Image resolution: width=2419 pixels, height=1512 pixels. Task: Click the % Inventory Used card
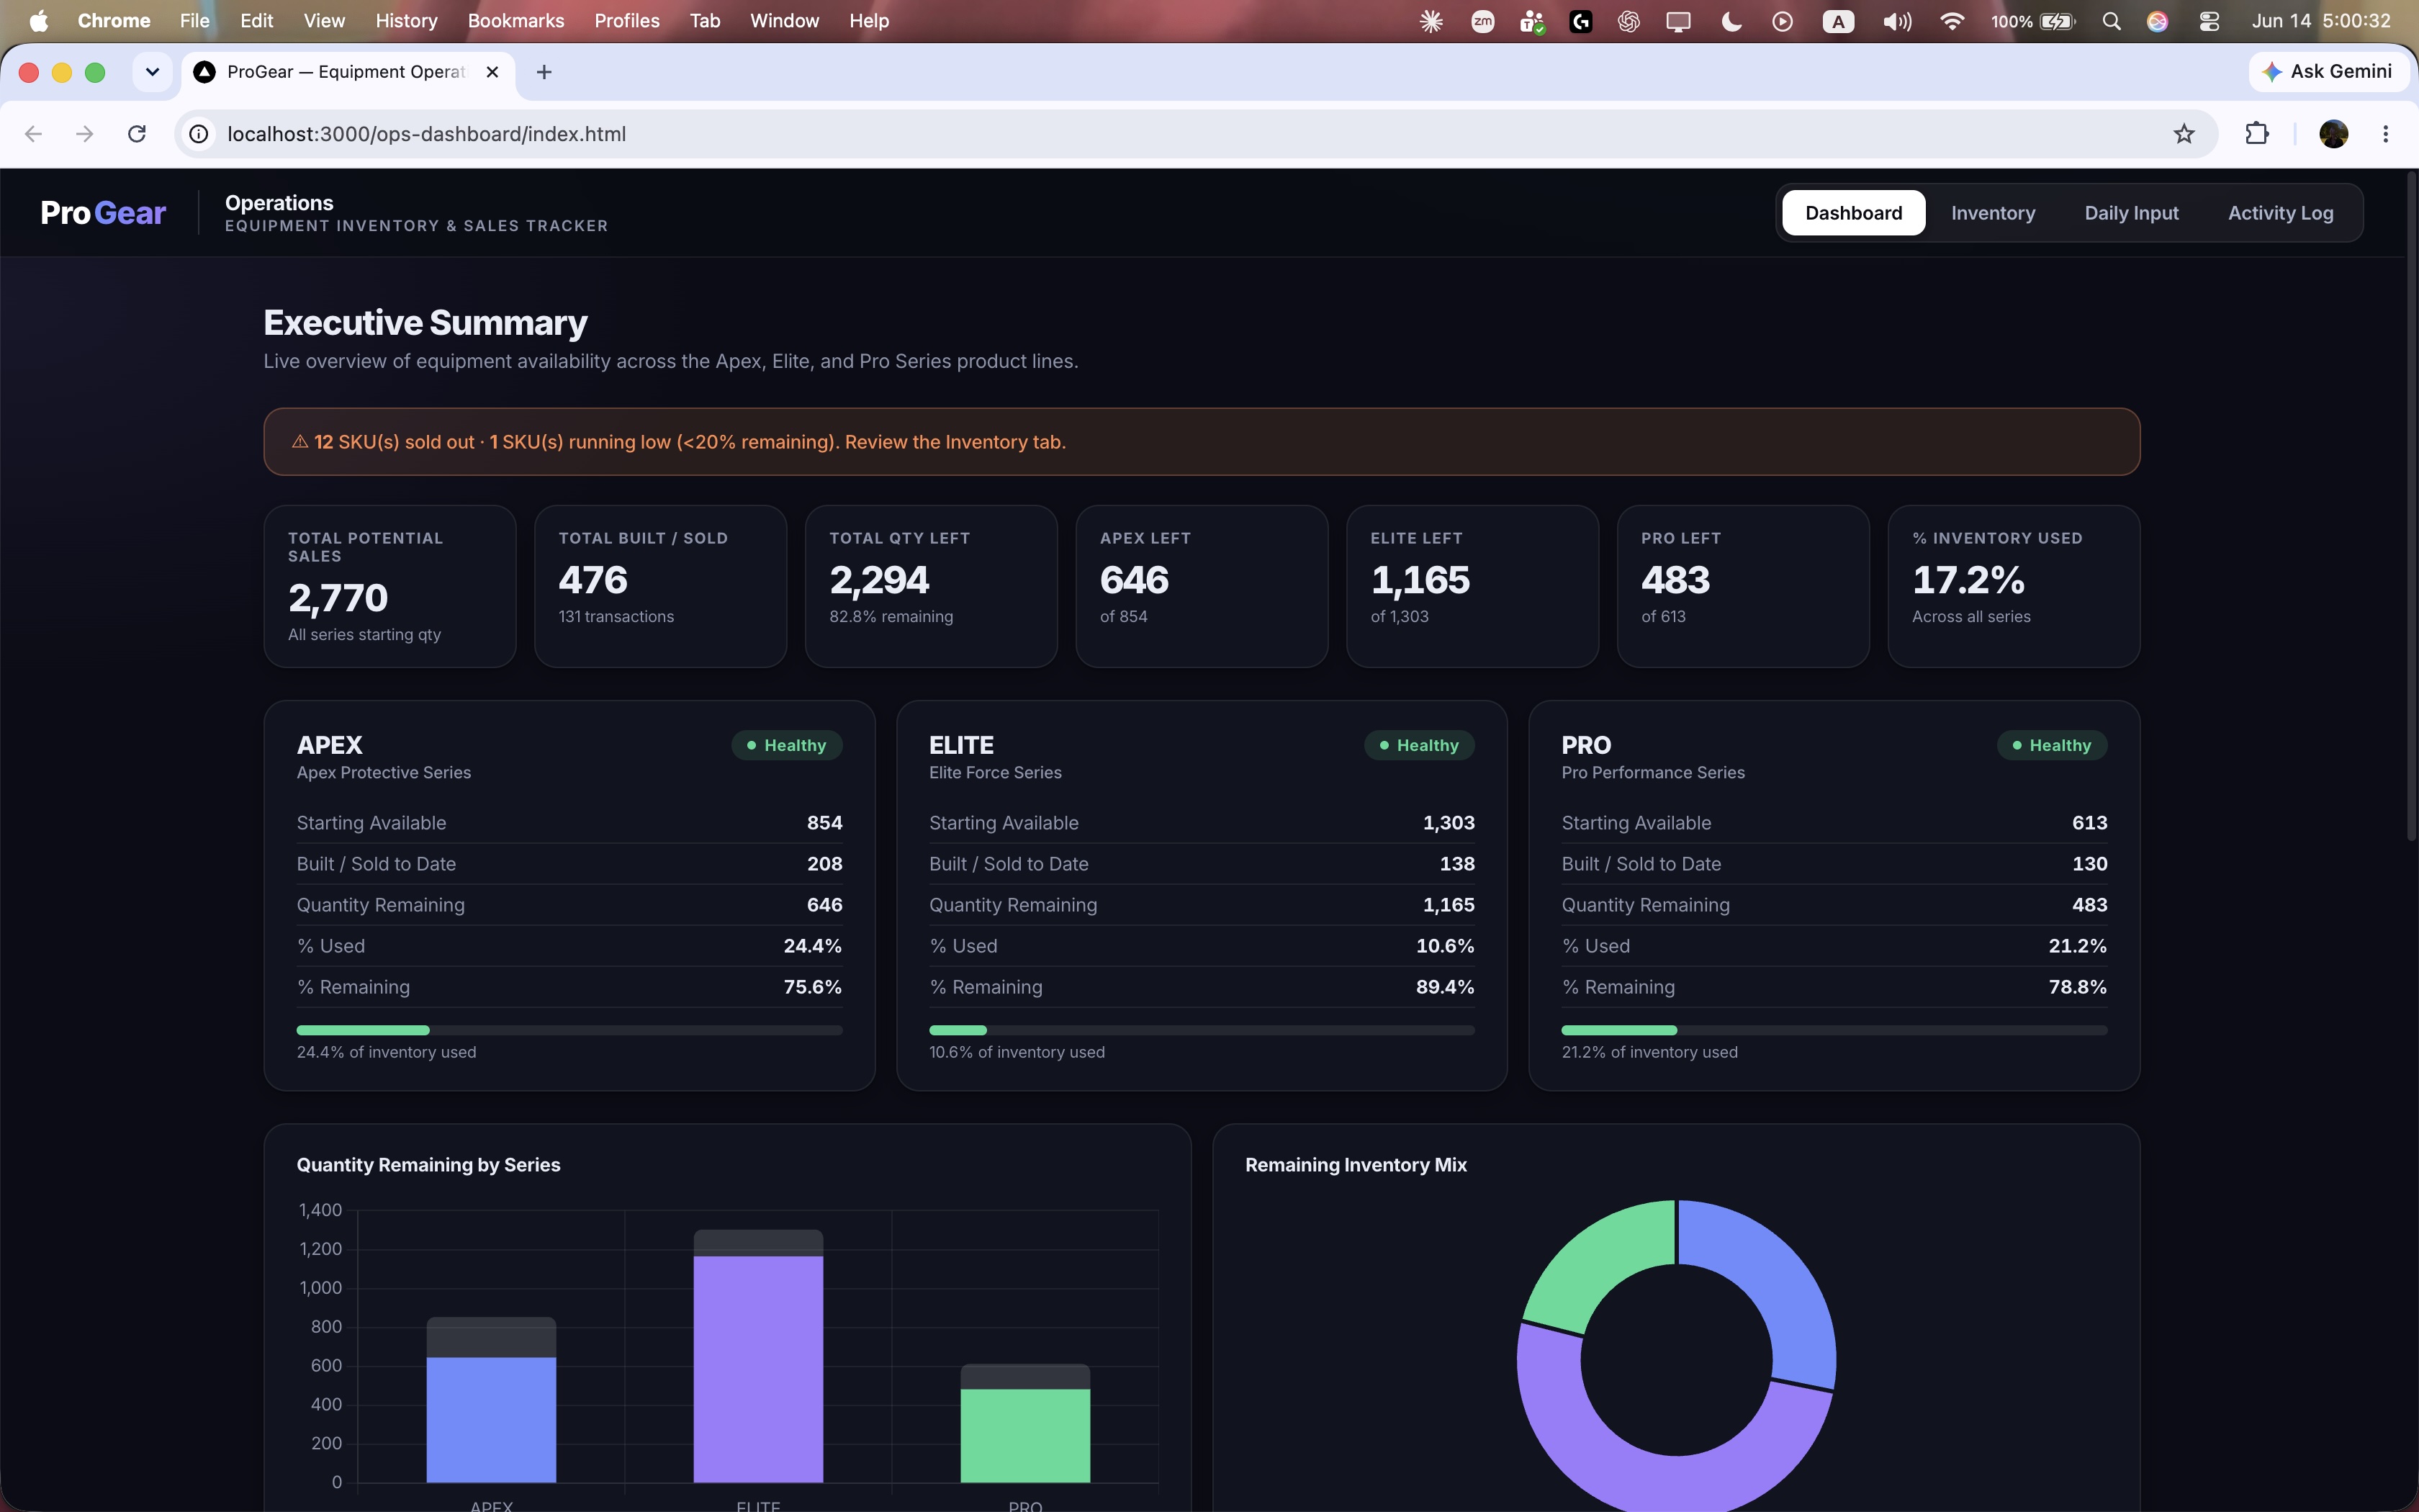(x=2013, y=586)
